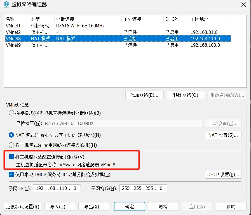This screenshot has width=251, height=215.
Task: Close the Virtual Network Editor dialog
Action: pos(243,4)
